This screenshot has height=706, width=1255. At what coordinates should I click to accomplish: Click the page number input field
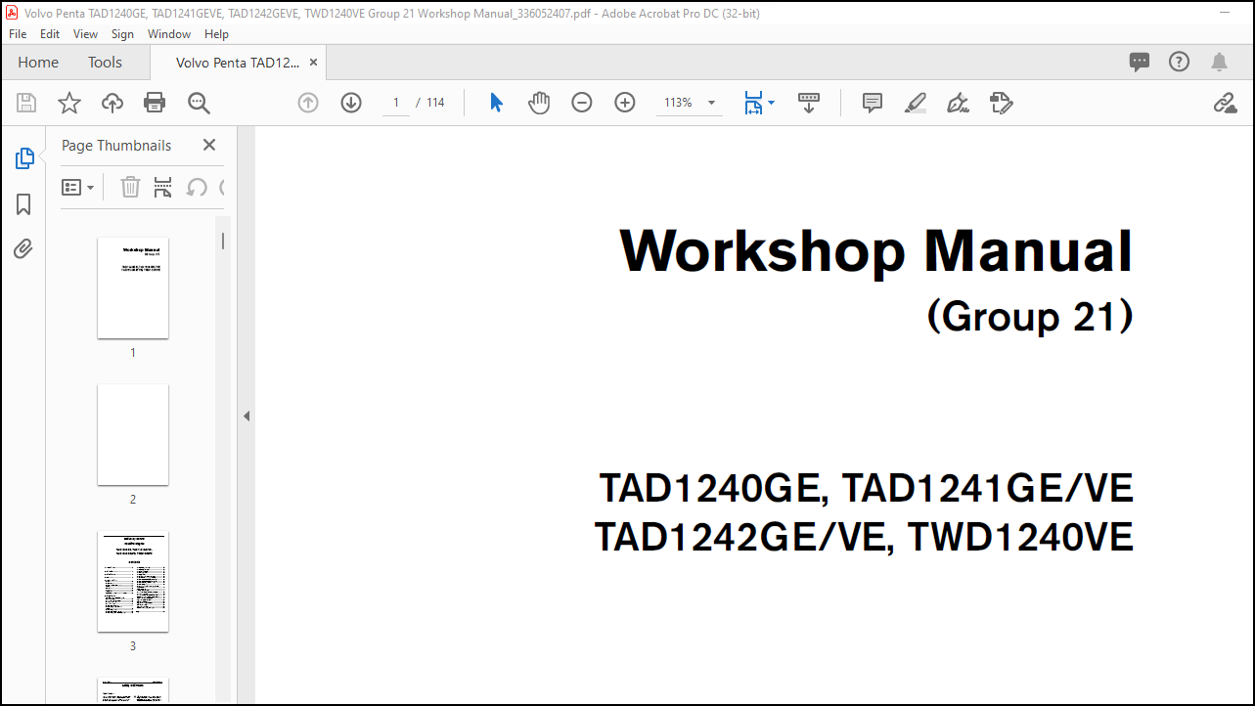396,103
